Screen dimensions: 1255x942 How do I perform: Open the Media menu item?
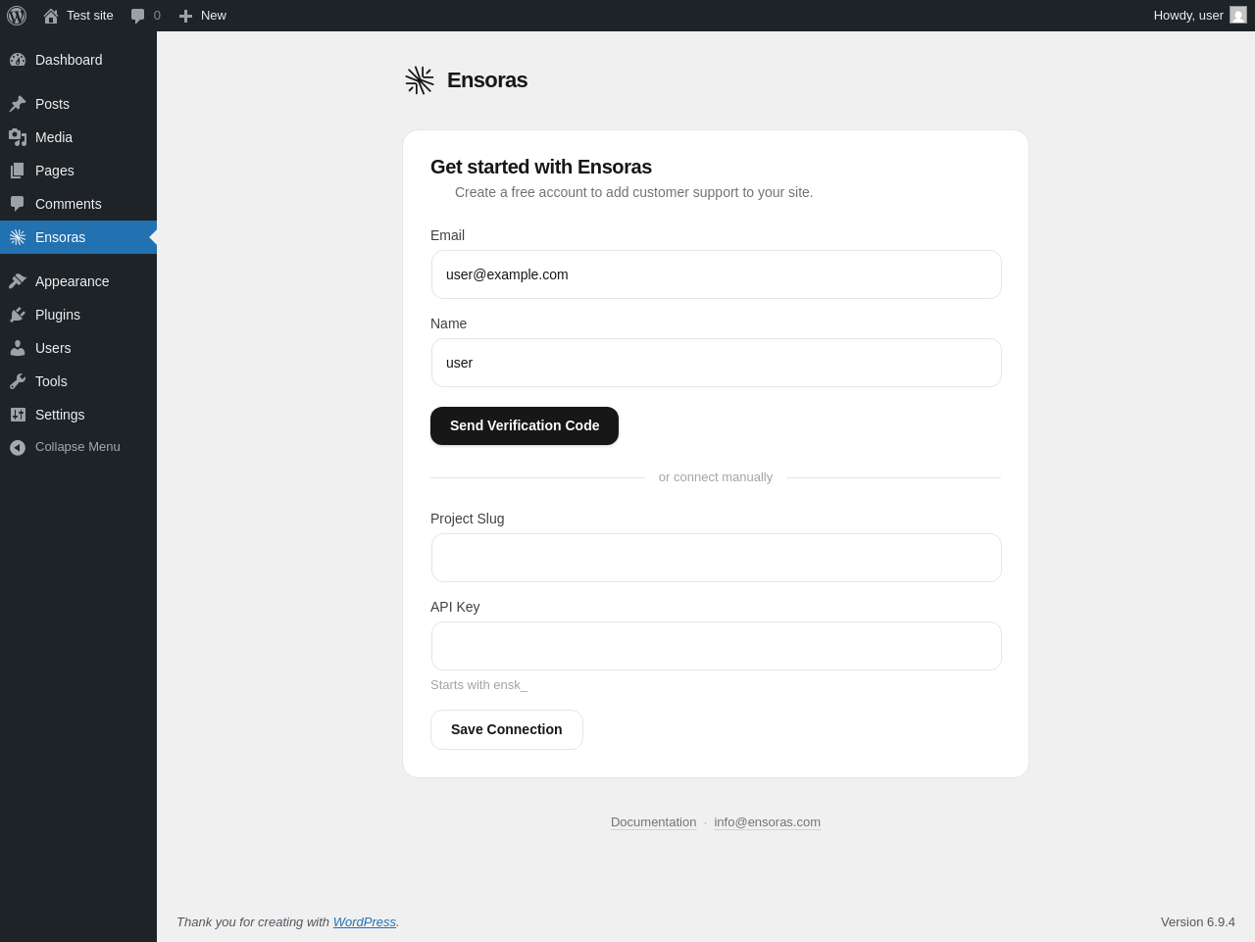coord(54,137)
